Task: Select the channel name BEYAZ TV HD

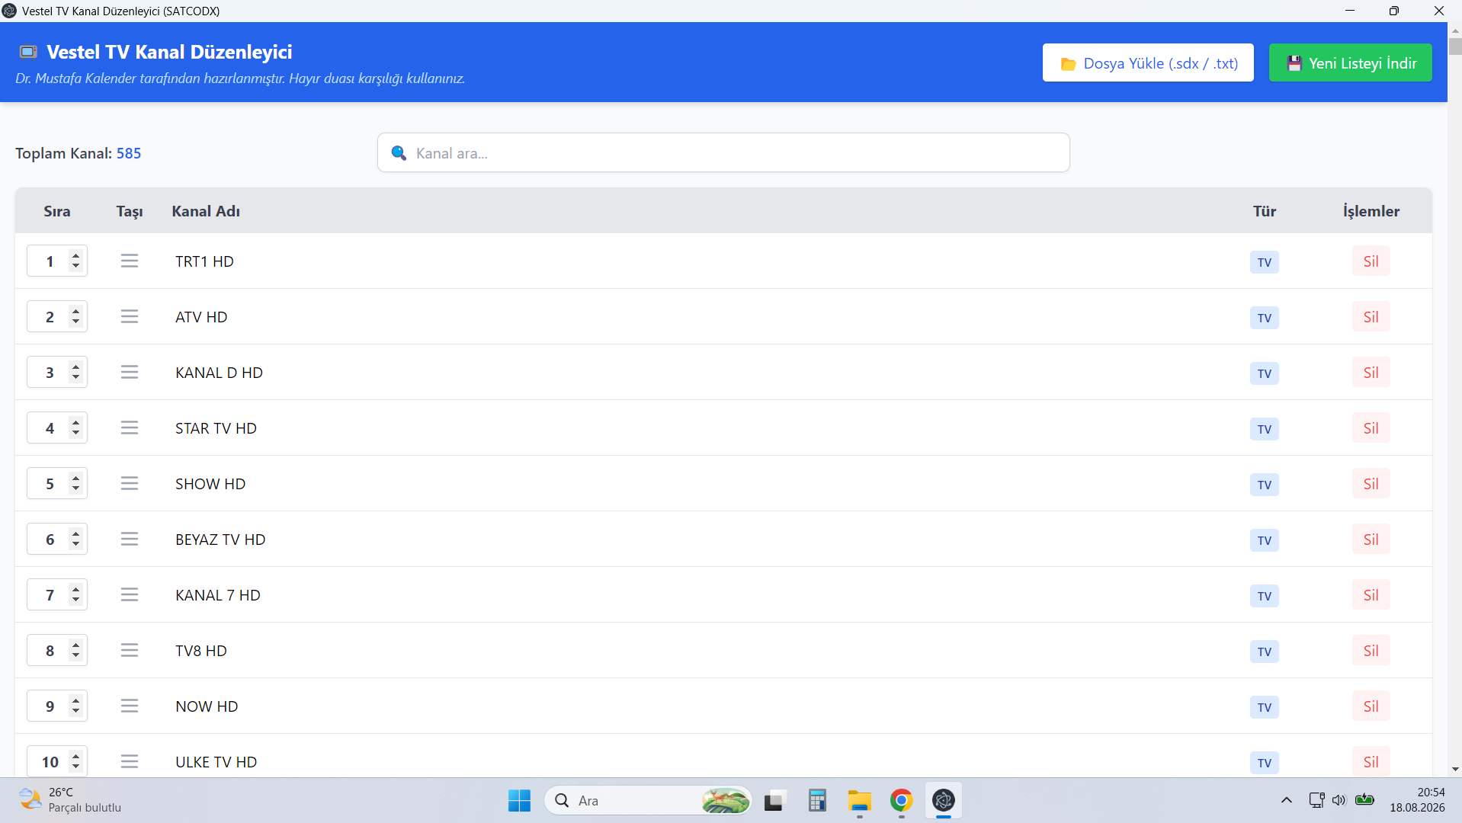Action: [220, 540]
